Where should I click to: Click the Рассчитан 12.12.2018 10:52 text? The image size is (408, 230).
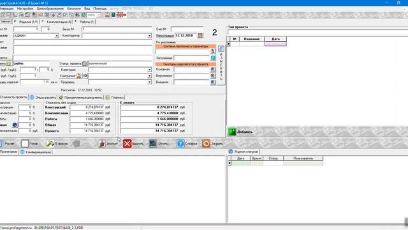(81, 90)
